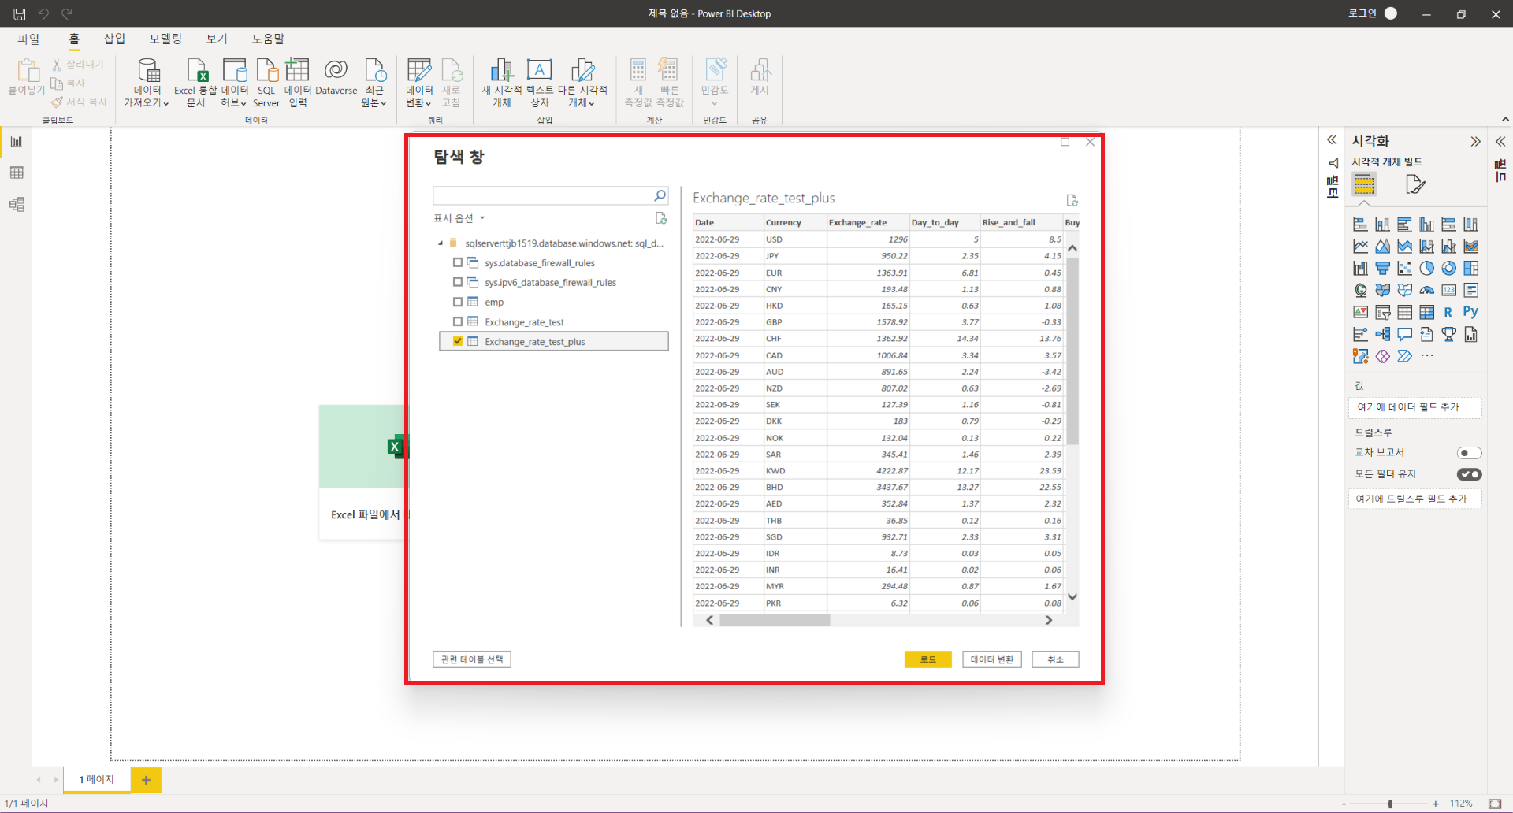Select the R script visual icon
Screen dimensions: 1513x813
point(1448,313)
